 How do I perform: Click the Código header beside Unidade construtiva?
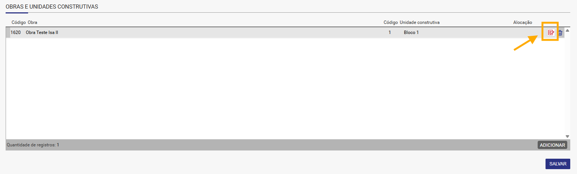[391, 22]
